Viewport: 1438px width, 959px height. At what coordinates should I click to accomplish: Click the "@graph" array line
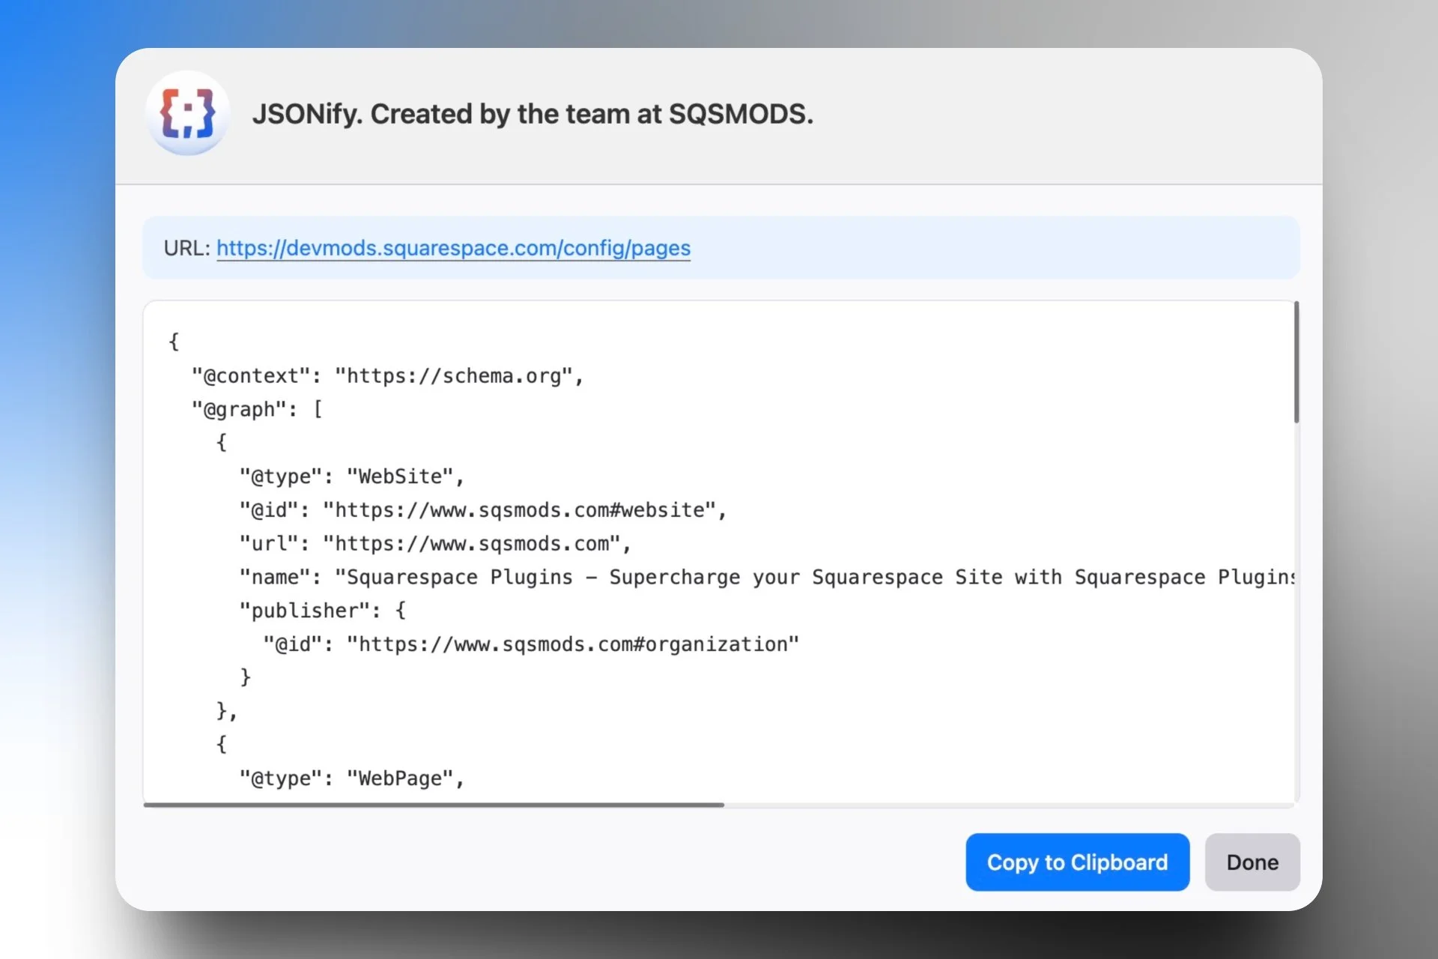coord(257,409)
